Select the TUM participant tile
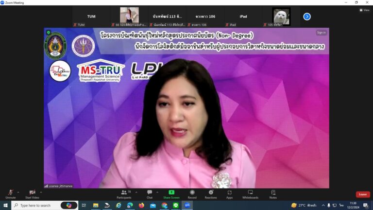This screenshot has height=210, width=373. click(91, 17)
